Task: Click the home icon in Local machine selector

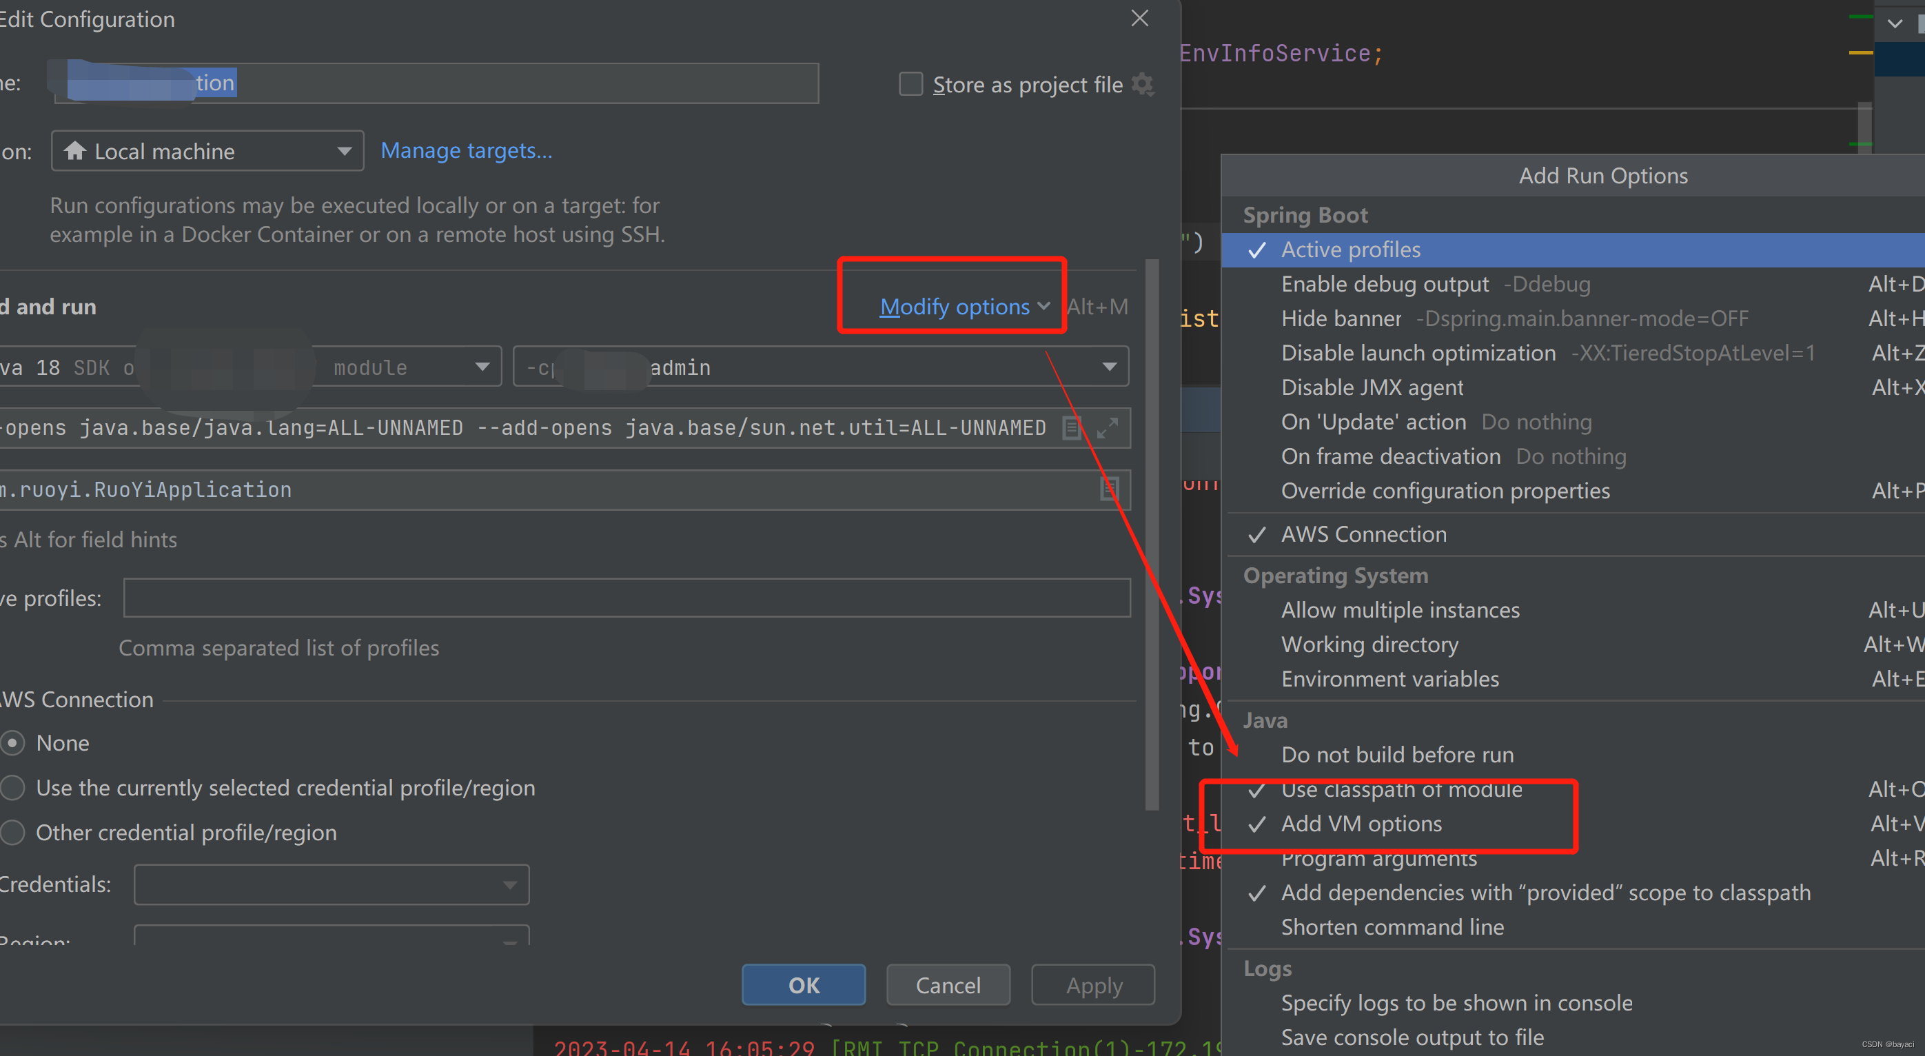Action: point(74,151)
